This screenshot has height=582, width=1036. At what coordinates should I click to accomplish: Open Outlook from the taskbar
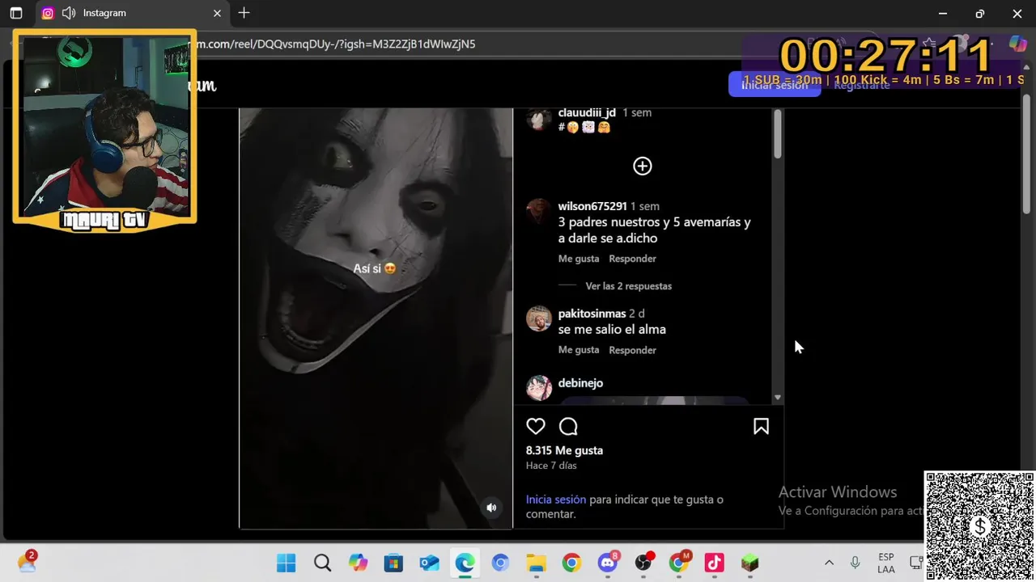point(429,563)
